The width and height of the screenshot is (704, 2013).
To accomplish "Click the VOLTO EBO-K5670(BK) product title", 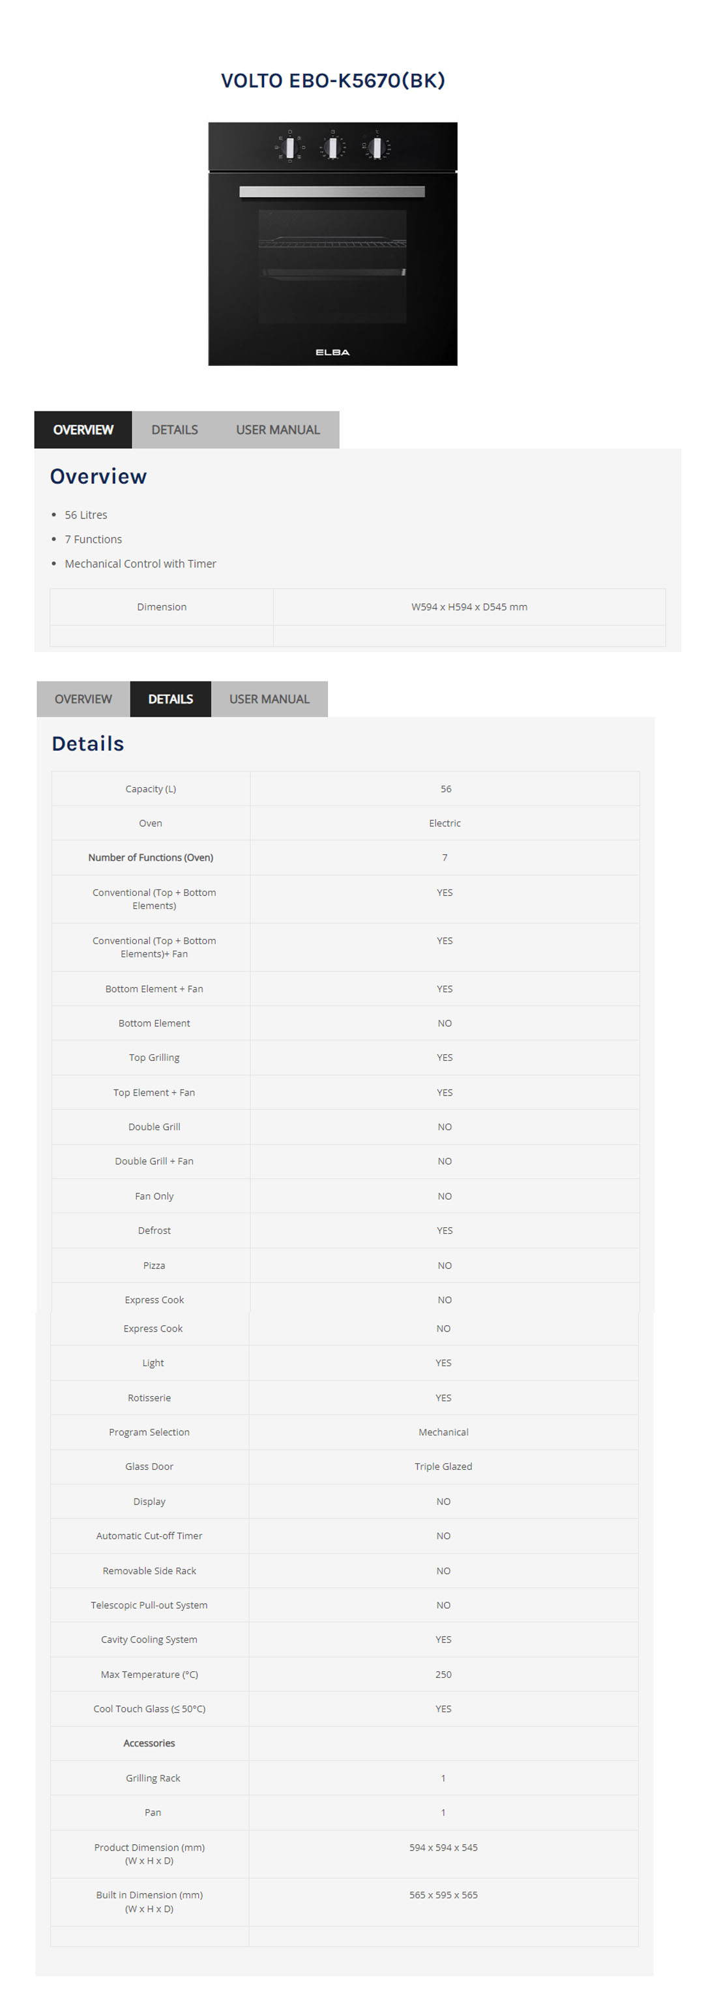I will point(333,80).
